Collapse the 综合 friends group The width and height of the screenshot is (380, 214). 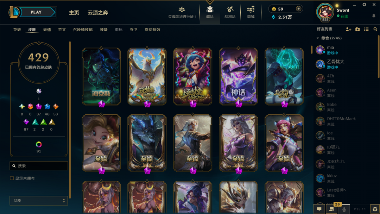point(318,38)
